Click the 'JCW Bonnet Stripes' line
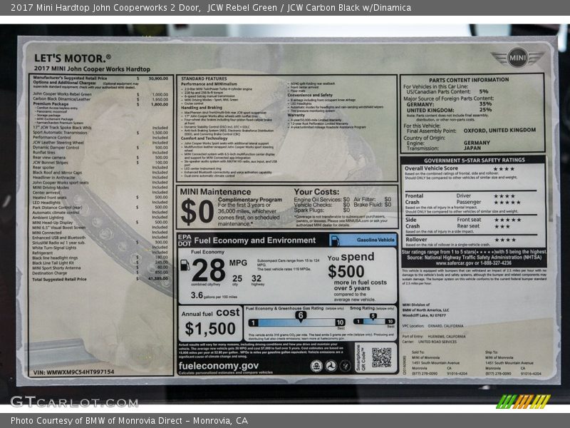This screenshot has width=570, height=428. [100, 163]
